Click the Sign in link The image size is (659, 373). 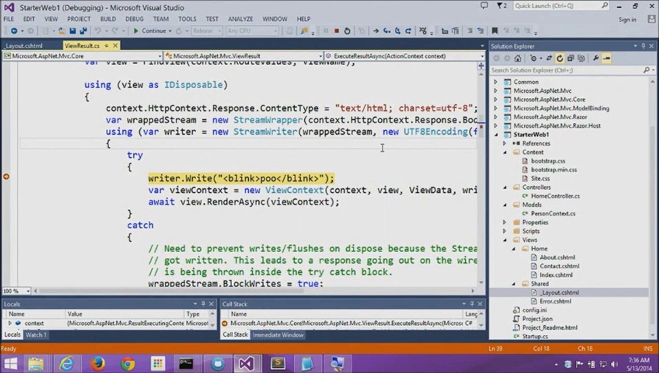(627, 20)
